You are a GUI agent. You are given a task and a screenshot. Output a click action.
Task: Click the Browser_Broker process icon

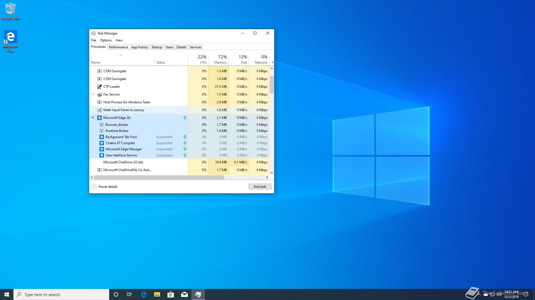click(x=102, y=125)
